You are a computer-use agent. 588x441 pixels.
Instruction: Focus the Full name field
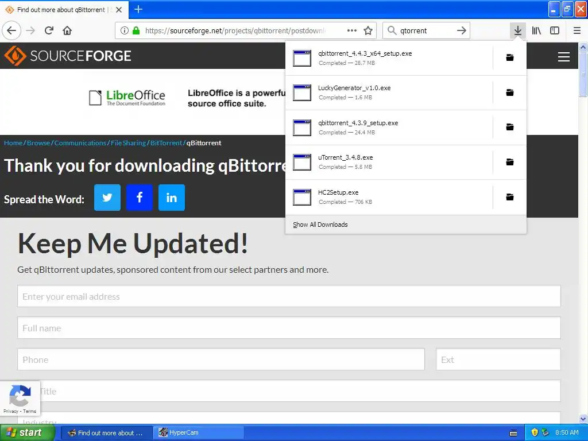coord(289,328)
